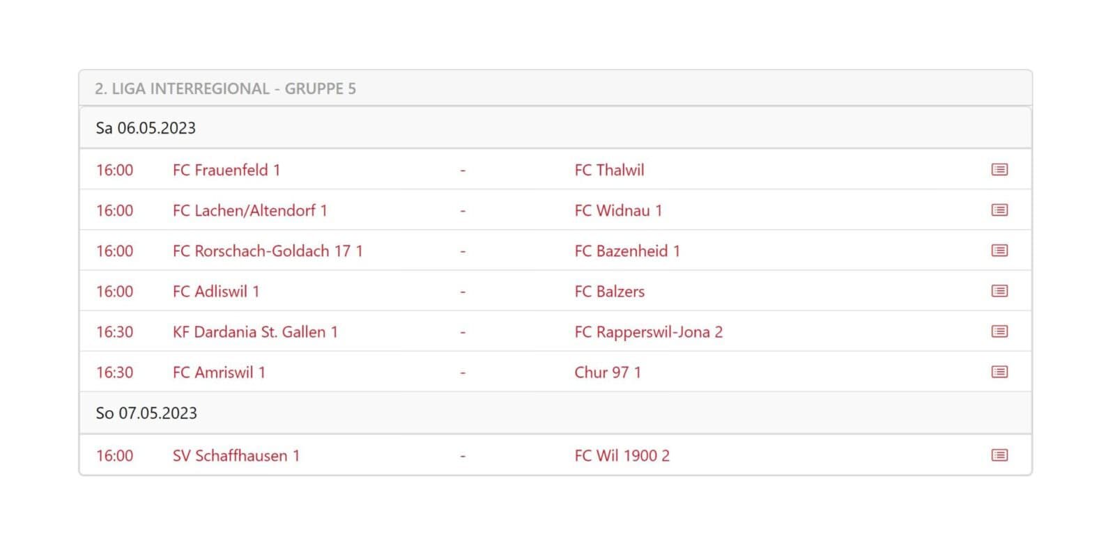Click details icon in FC Lachen/Altendorf 1 row
The image size is (1115, 543).
tap(999, 210)
